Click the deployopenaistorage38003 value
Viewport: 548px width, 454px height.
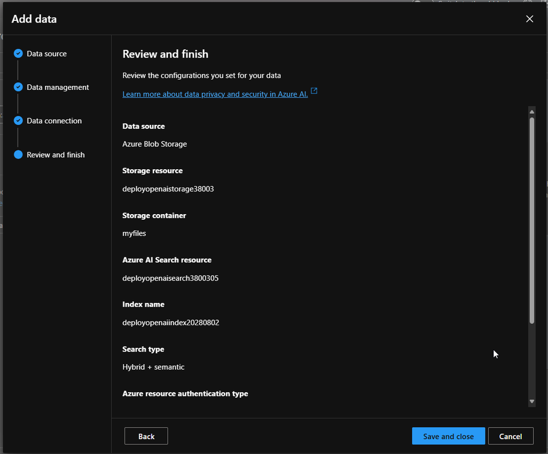[168, 189]
